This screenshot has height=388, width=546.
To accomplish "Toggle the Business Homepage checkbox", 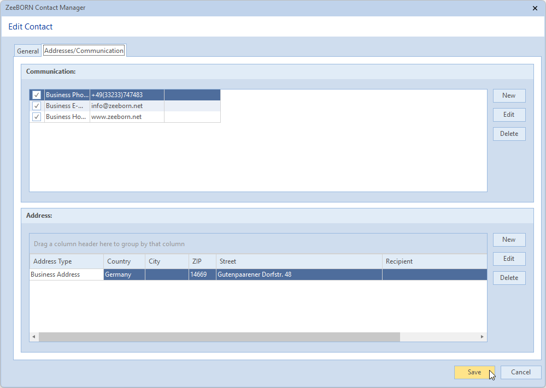I will point(37,117).
